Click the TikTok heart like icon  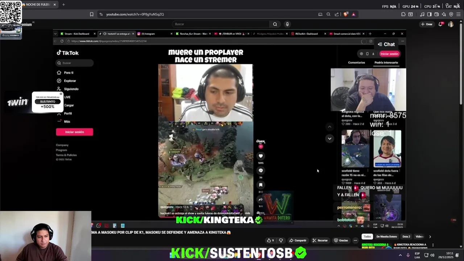261,156
